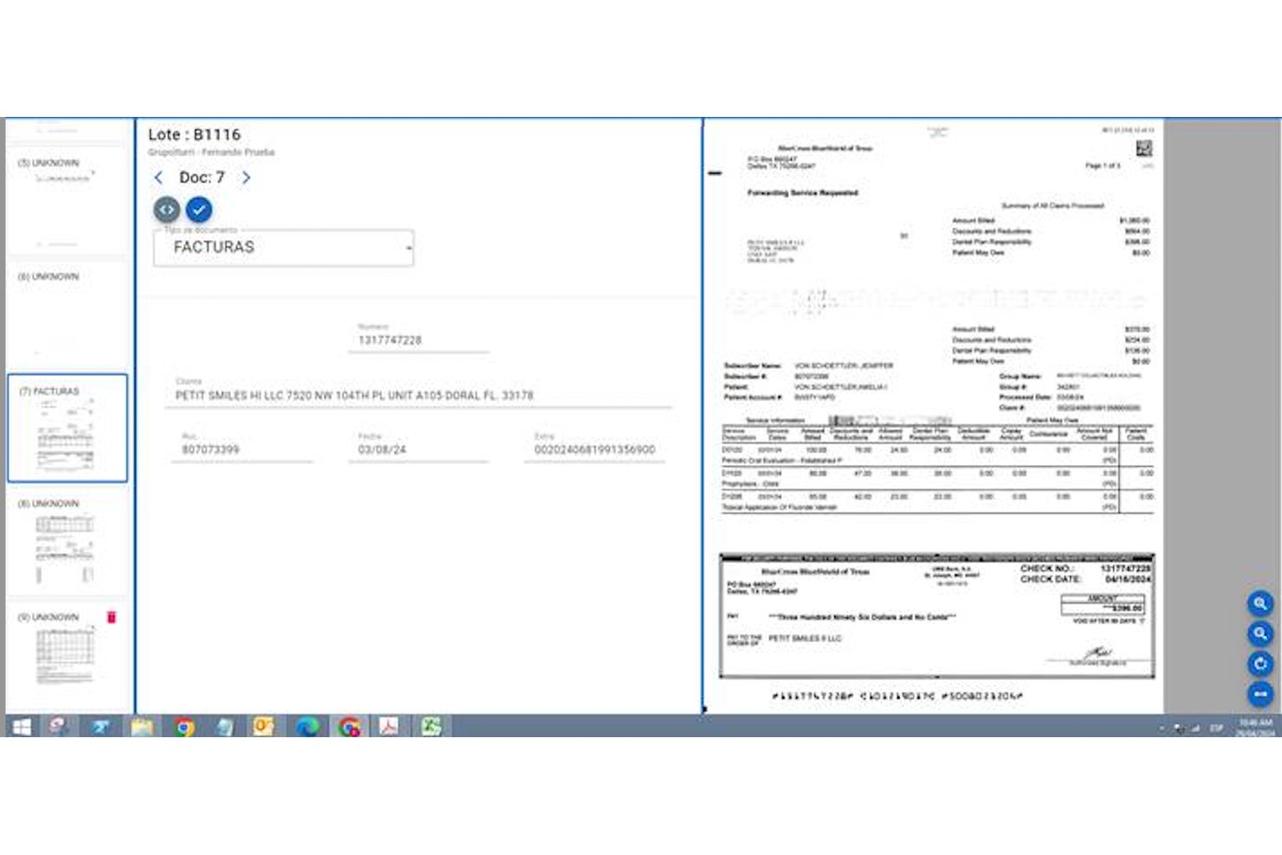Select the (8) UNKNOWN page thumbnail
Screen dimensions: 1282x855
tap(67, 542)
